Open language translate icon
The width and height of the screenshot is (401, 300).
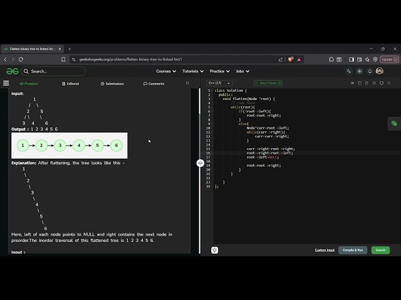(349, 71)
